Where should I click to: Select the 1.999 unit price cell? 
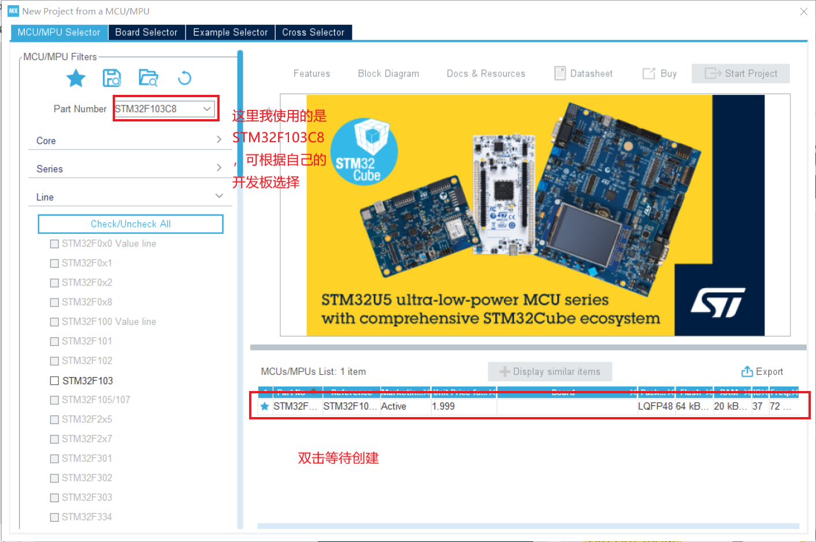click(x=464, y=407)
